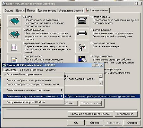Run Очистка роликов roller cleaning icon
The image size is (143, 128).
(x=82, y=34)
